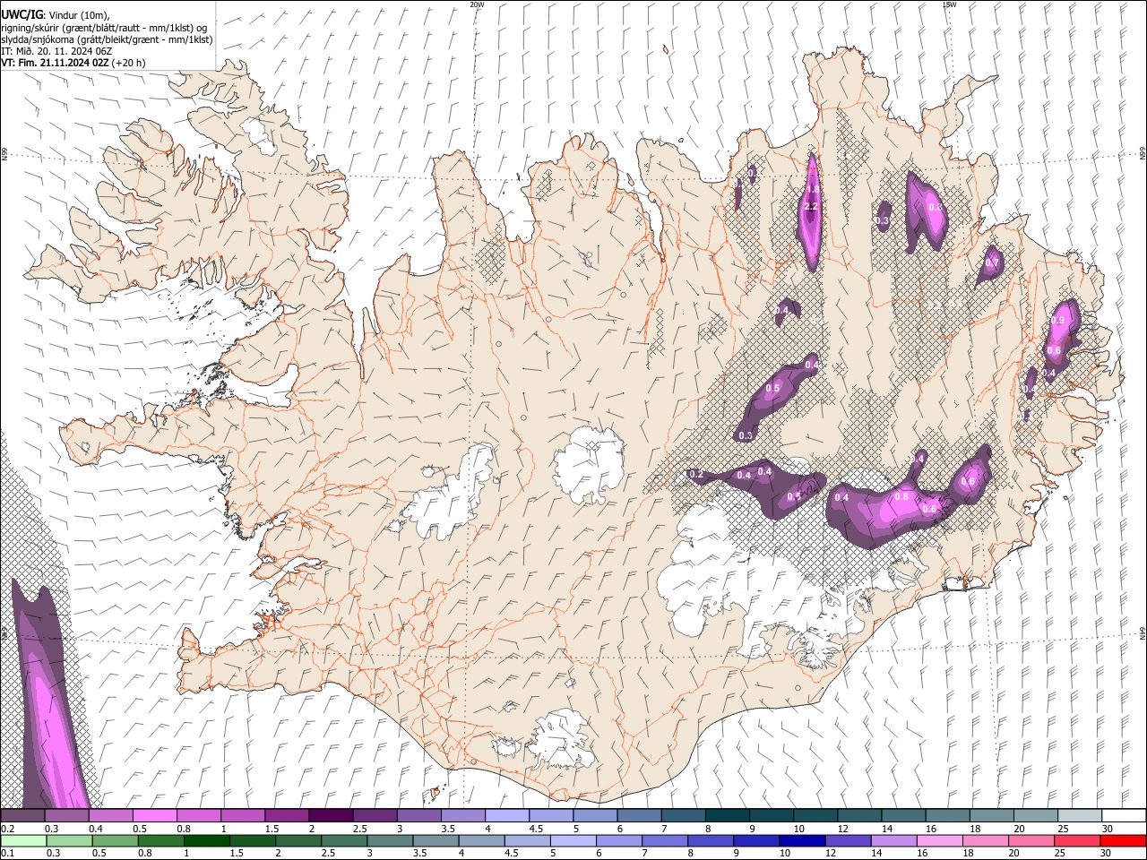The height and width of the screenshot is (860, 1147).
Task: Click the 'IT: Mið. 20. 11. 2024 06Z' line
Action: 56,51
